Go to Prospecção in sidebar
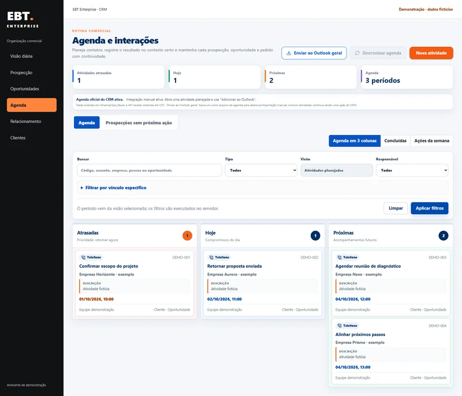The image size is (462, 396). click(32, 72)
